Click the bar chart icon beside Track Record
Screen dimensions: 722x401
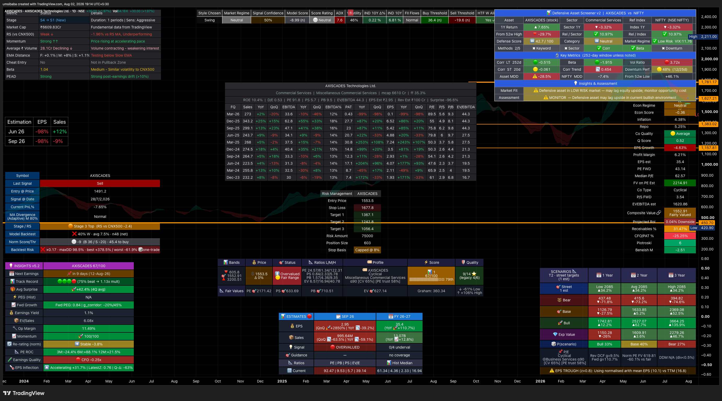click(x=12, y=282)
